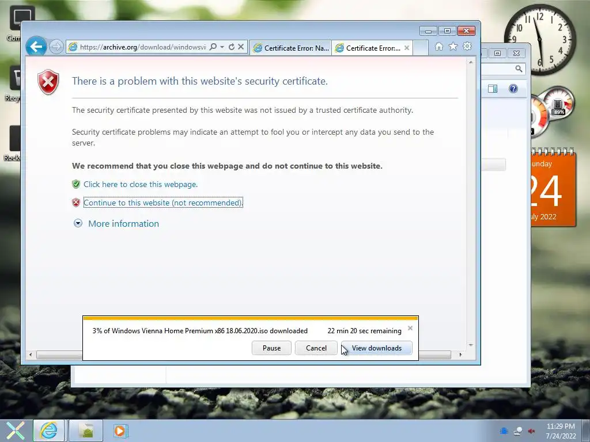Open Favorites with the star icon
590x442 pixels.
[x=453, y=46]
